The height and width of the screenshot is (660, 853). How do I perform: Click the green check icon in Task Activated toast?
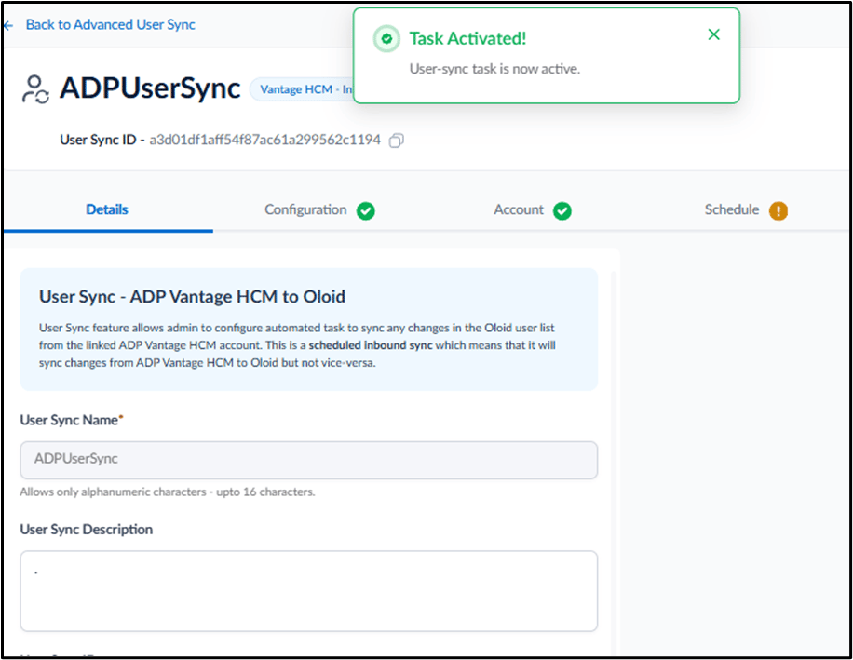[x=386, y=38]
